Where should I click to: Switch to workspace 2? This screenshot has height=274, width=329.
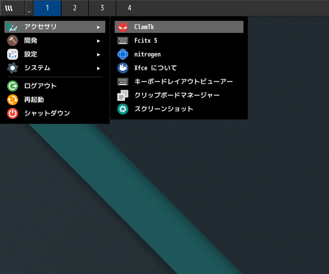point(75,8)
